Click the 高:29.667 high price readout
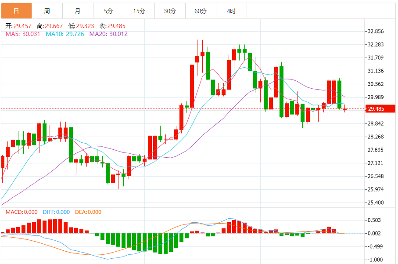 [50, 26]
